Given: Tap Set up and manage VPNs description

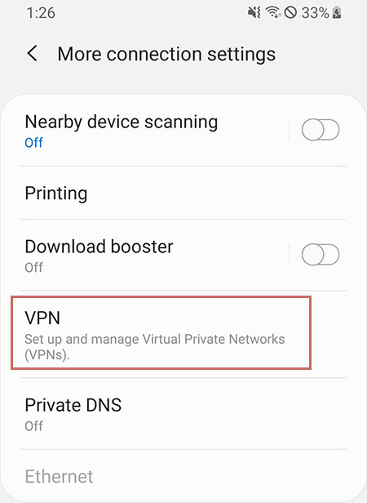Looking at the screenshot, I should [x=155, y=347].
